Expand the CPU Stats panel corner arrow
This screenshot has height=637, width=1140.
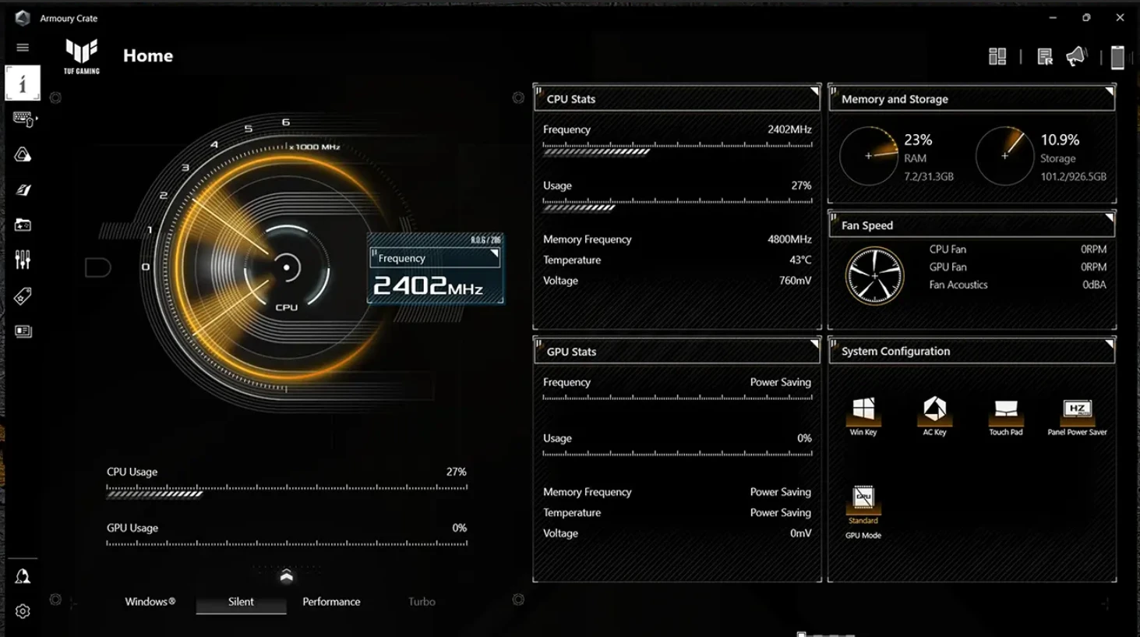814,91
